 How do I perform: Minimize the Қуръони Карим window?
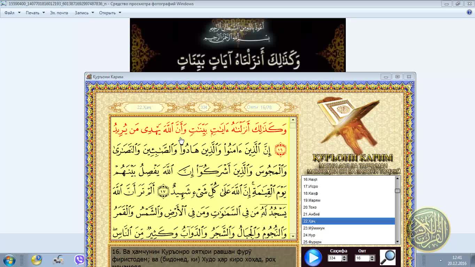point(386,76)
